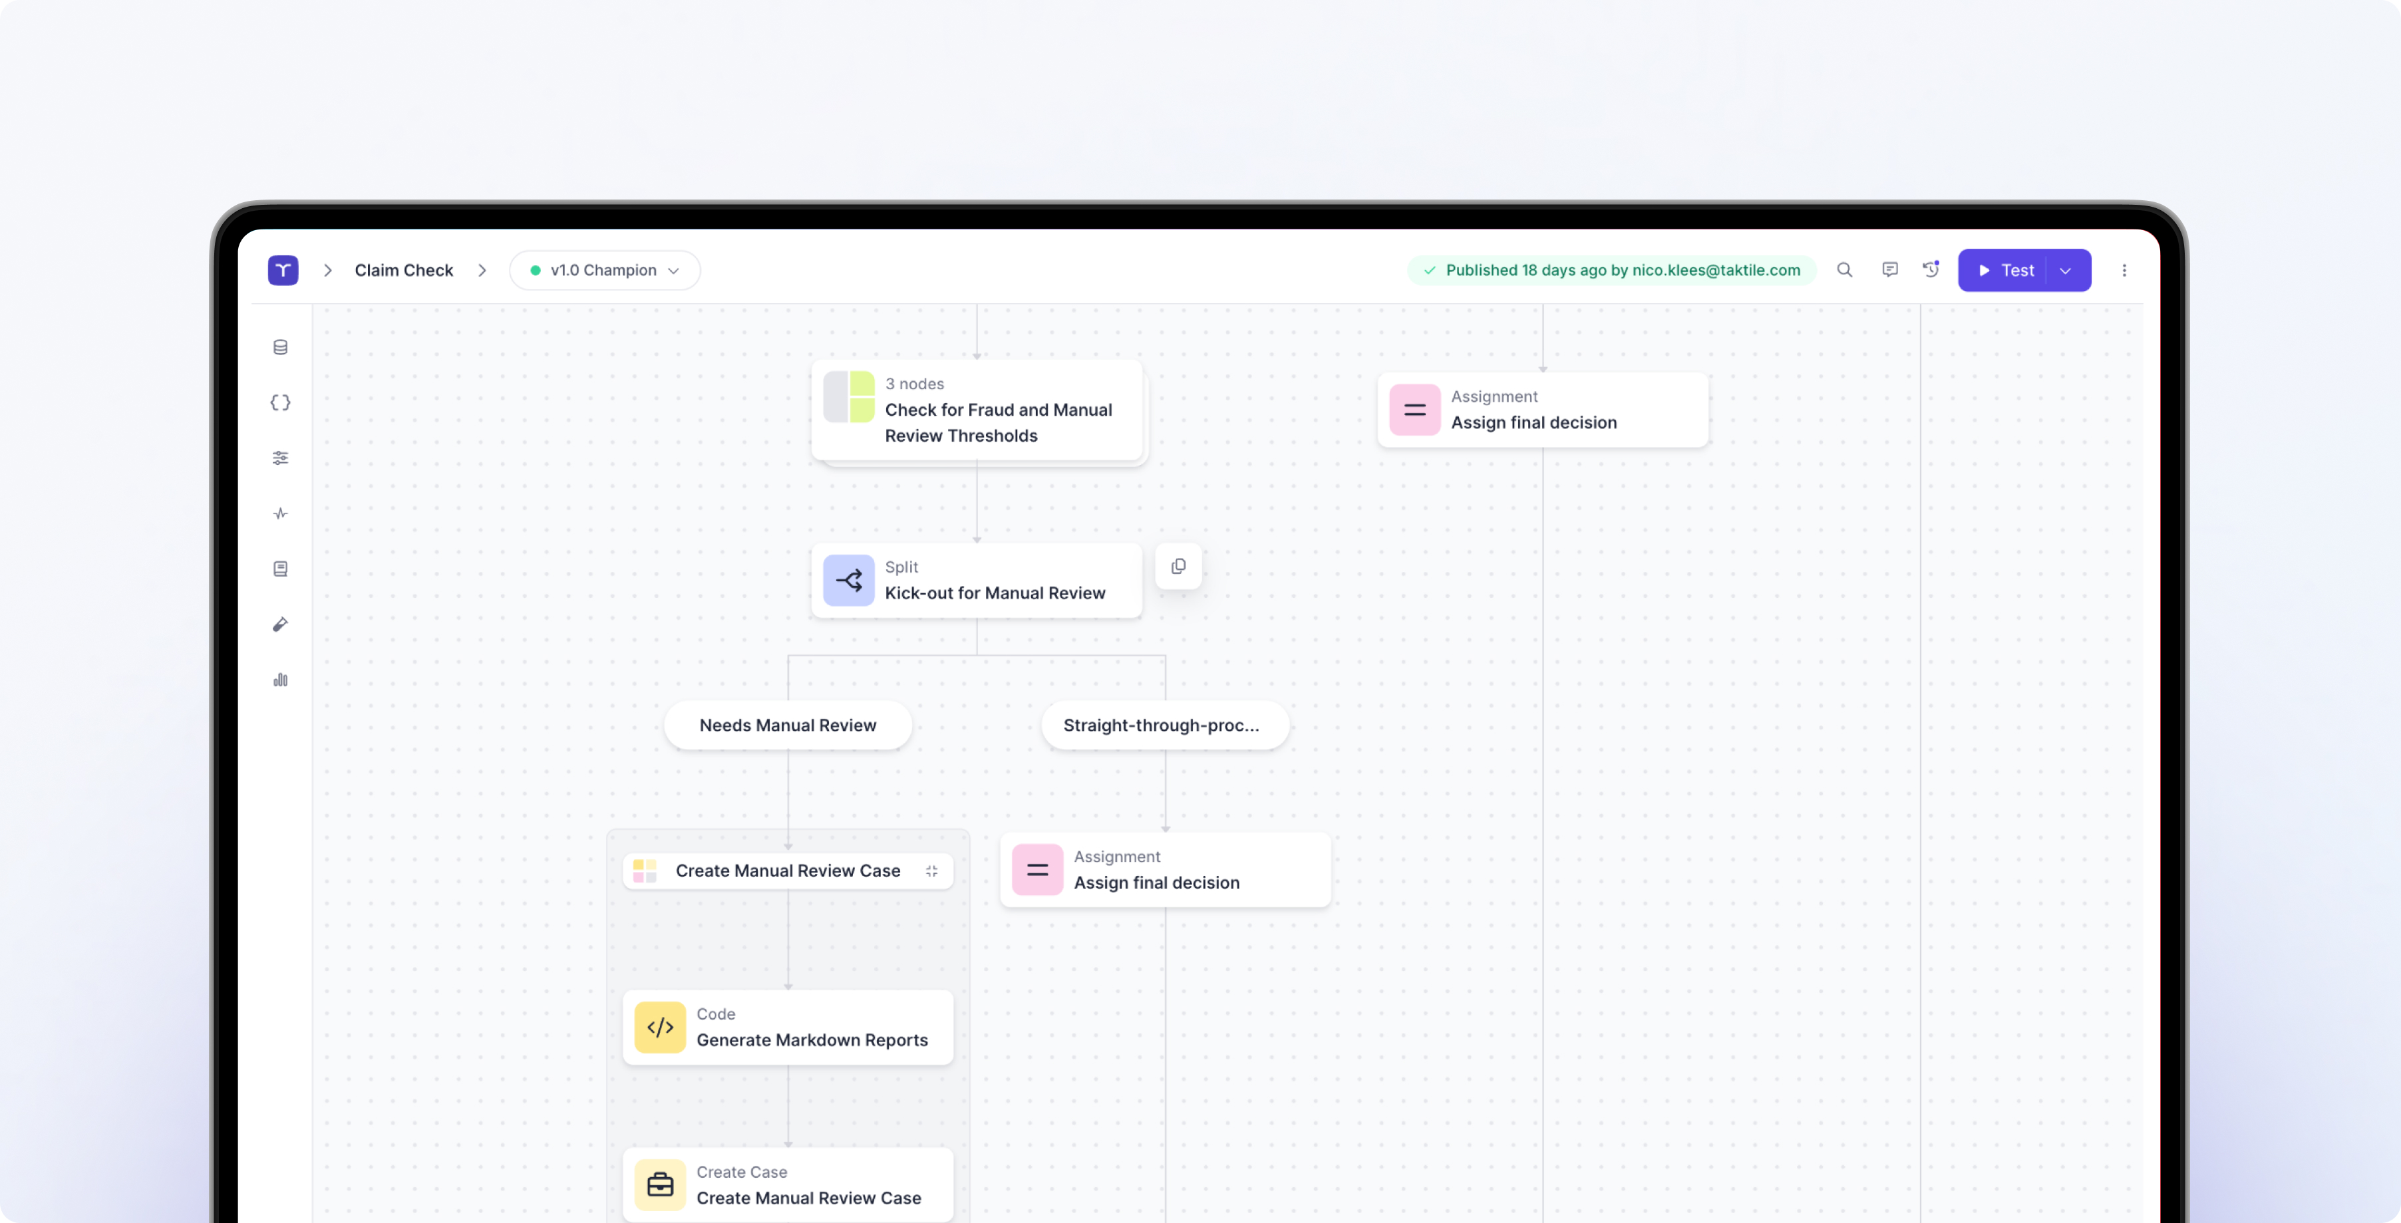Click the search magnifier icon in header
Viewport: 2401px width, 1223px height.
click(1845, 270)
